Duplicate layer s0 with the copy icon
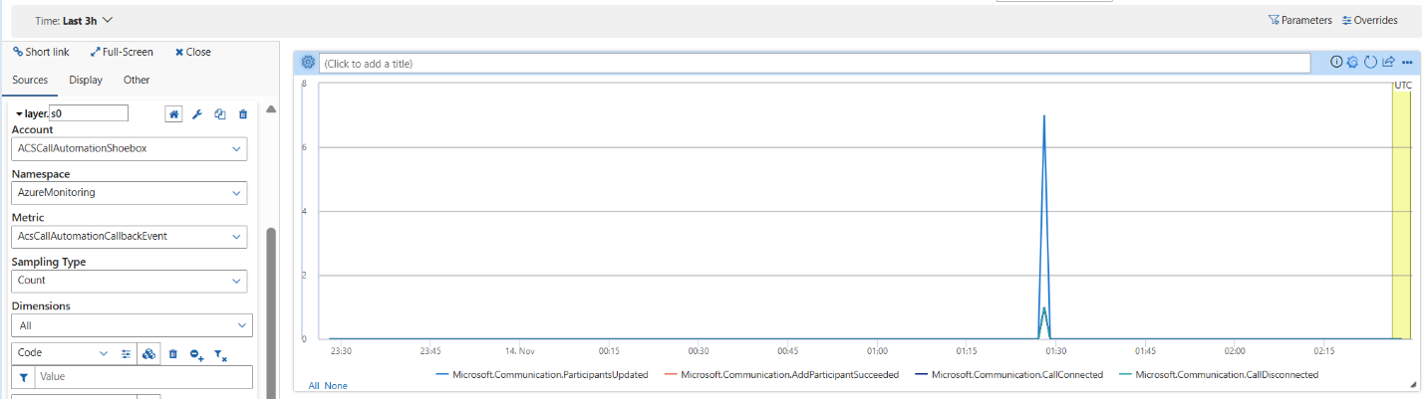 tap(220, 114)
